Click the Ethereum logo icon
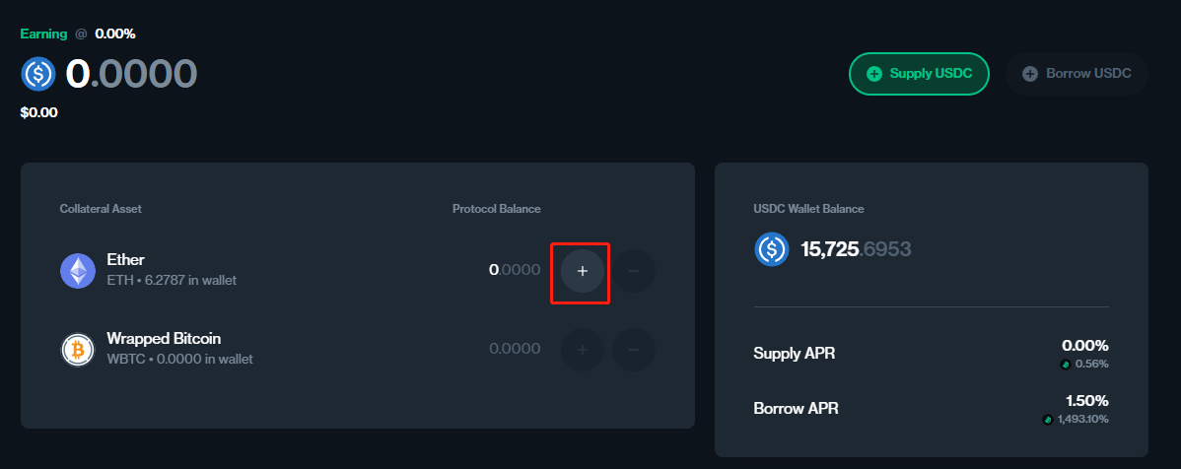 pyautogui.click(x=78, y=270)
